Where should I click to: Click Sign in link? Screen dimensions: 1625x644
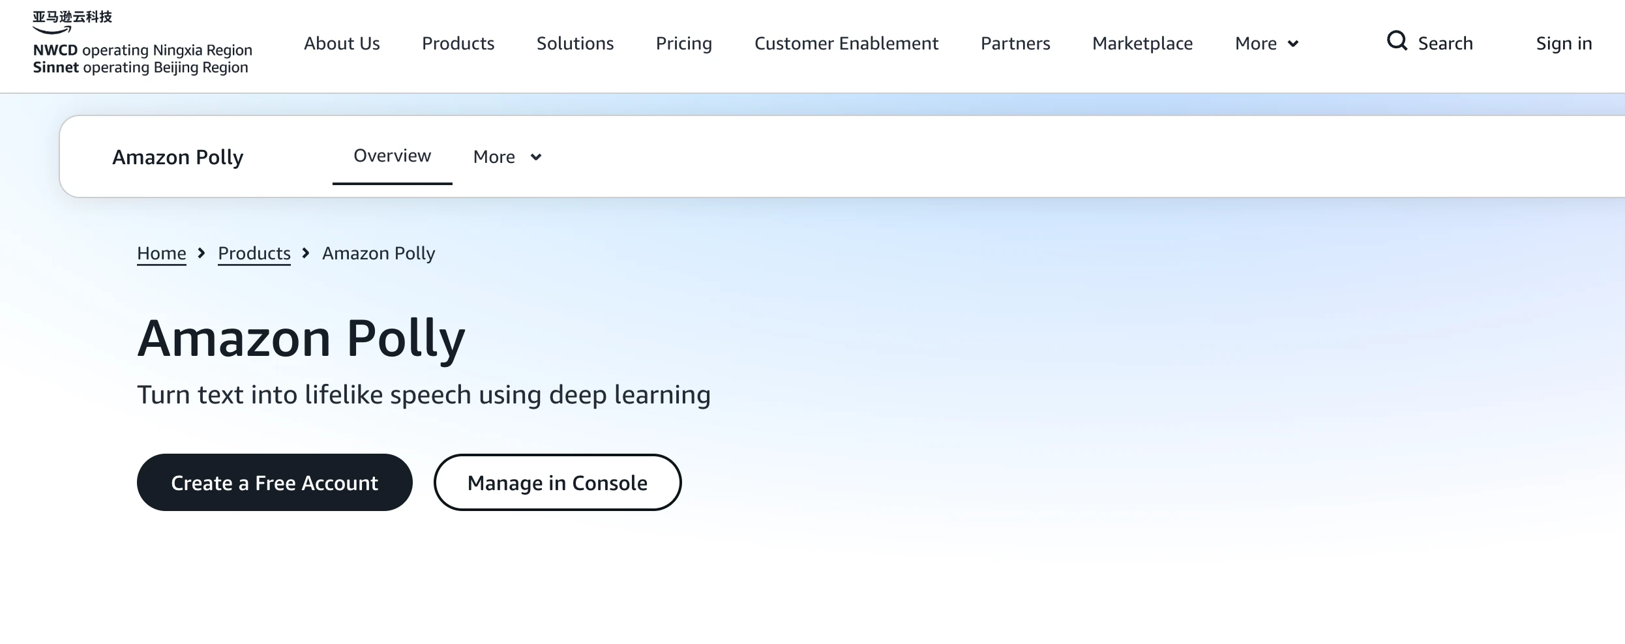1564,44
